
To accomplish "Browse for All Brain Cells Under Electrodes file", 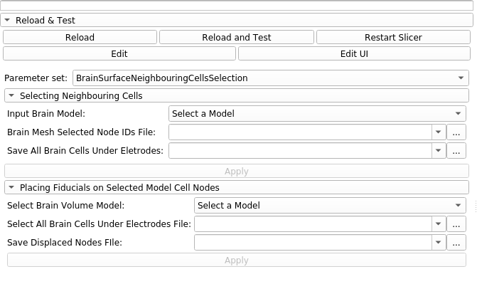I will click(456, 224).
